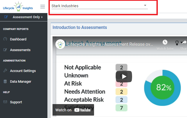Click the Lifecycle Insights logo
Screen dimensions: 187x118
coord(18,7)
